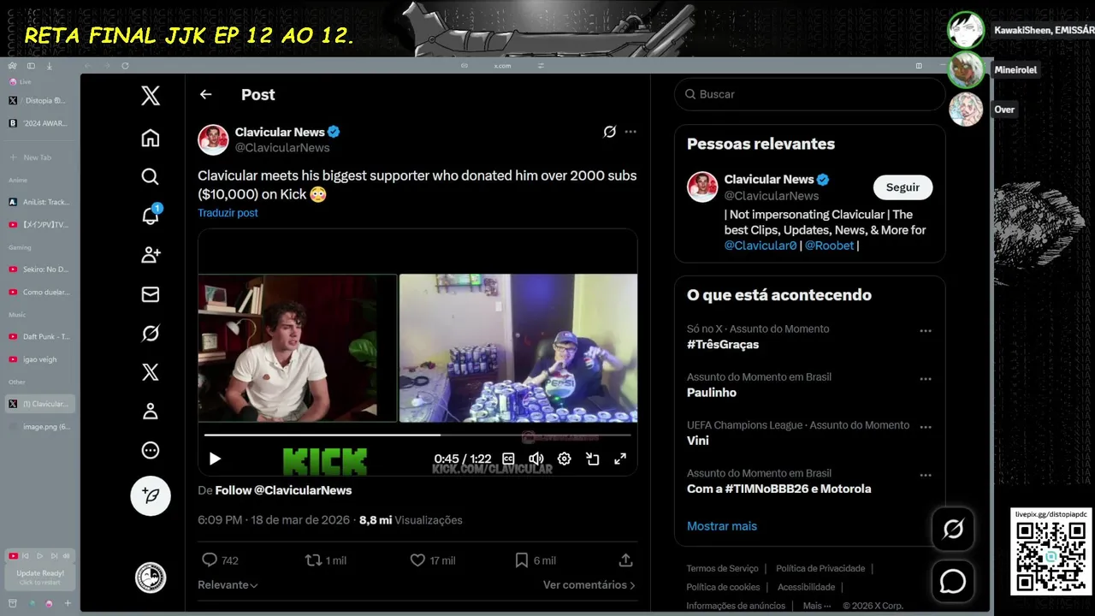Image resolution: width=1095 pixels, height=616 pixels.
Task: Open Ver comentários link
Action: click(x=589, y=585)
